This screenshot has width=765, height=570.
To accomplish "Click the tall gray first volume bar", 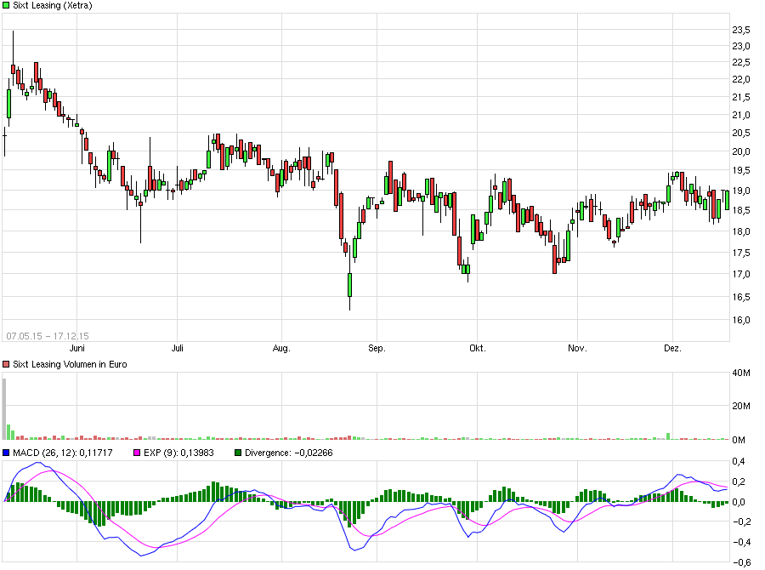I will pos(4,408).
